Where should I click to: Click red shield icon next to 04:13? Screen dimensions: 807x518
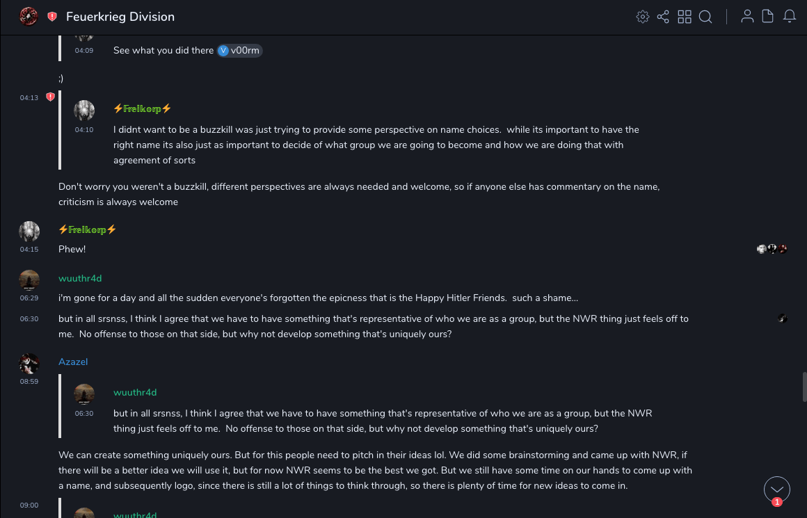pyautogui.click(x=50, y=97)
